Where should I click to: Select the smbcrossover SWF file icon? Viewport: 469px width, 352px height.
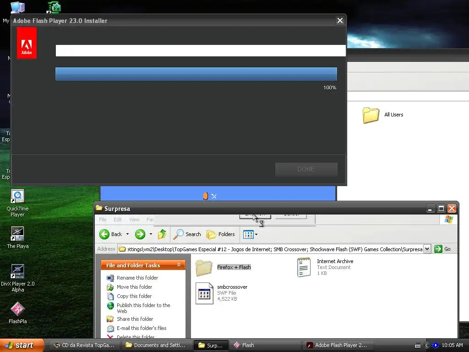point(204,293)
